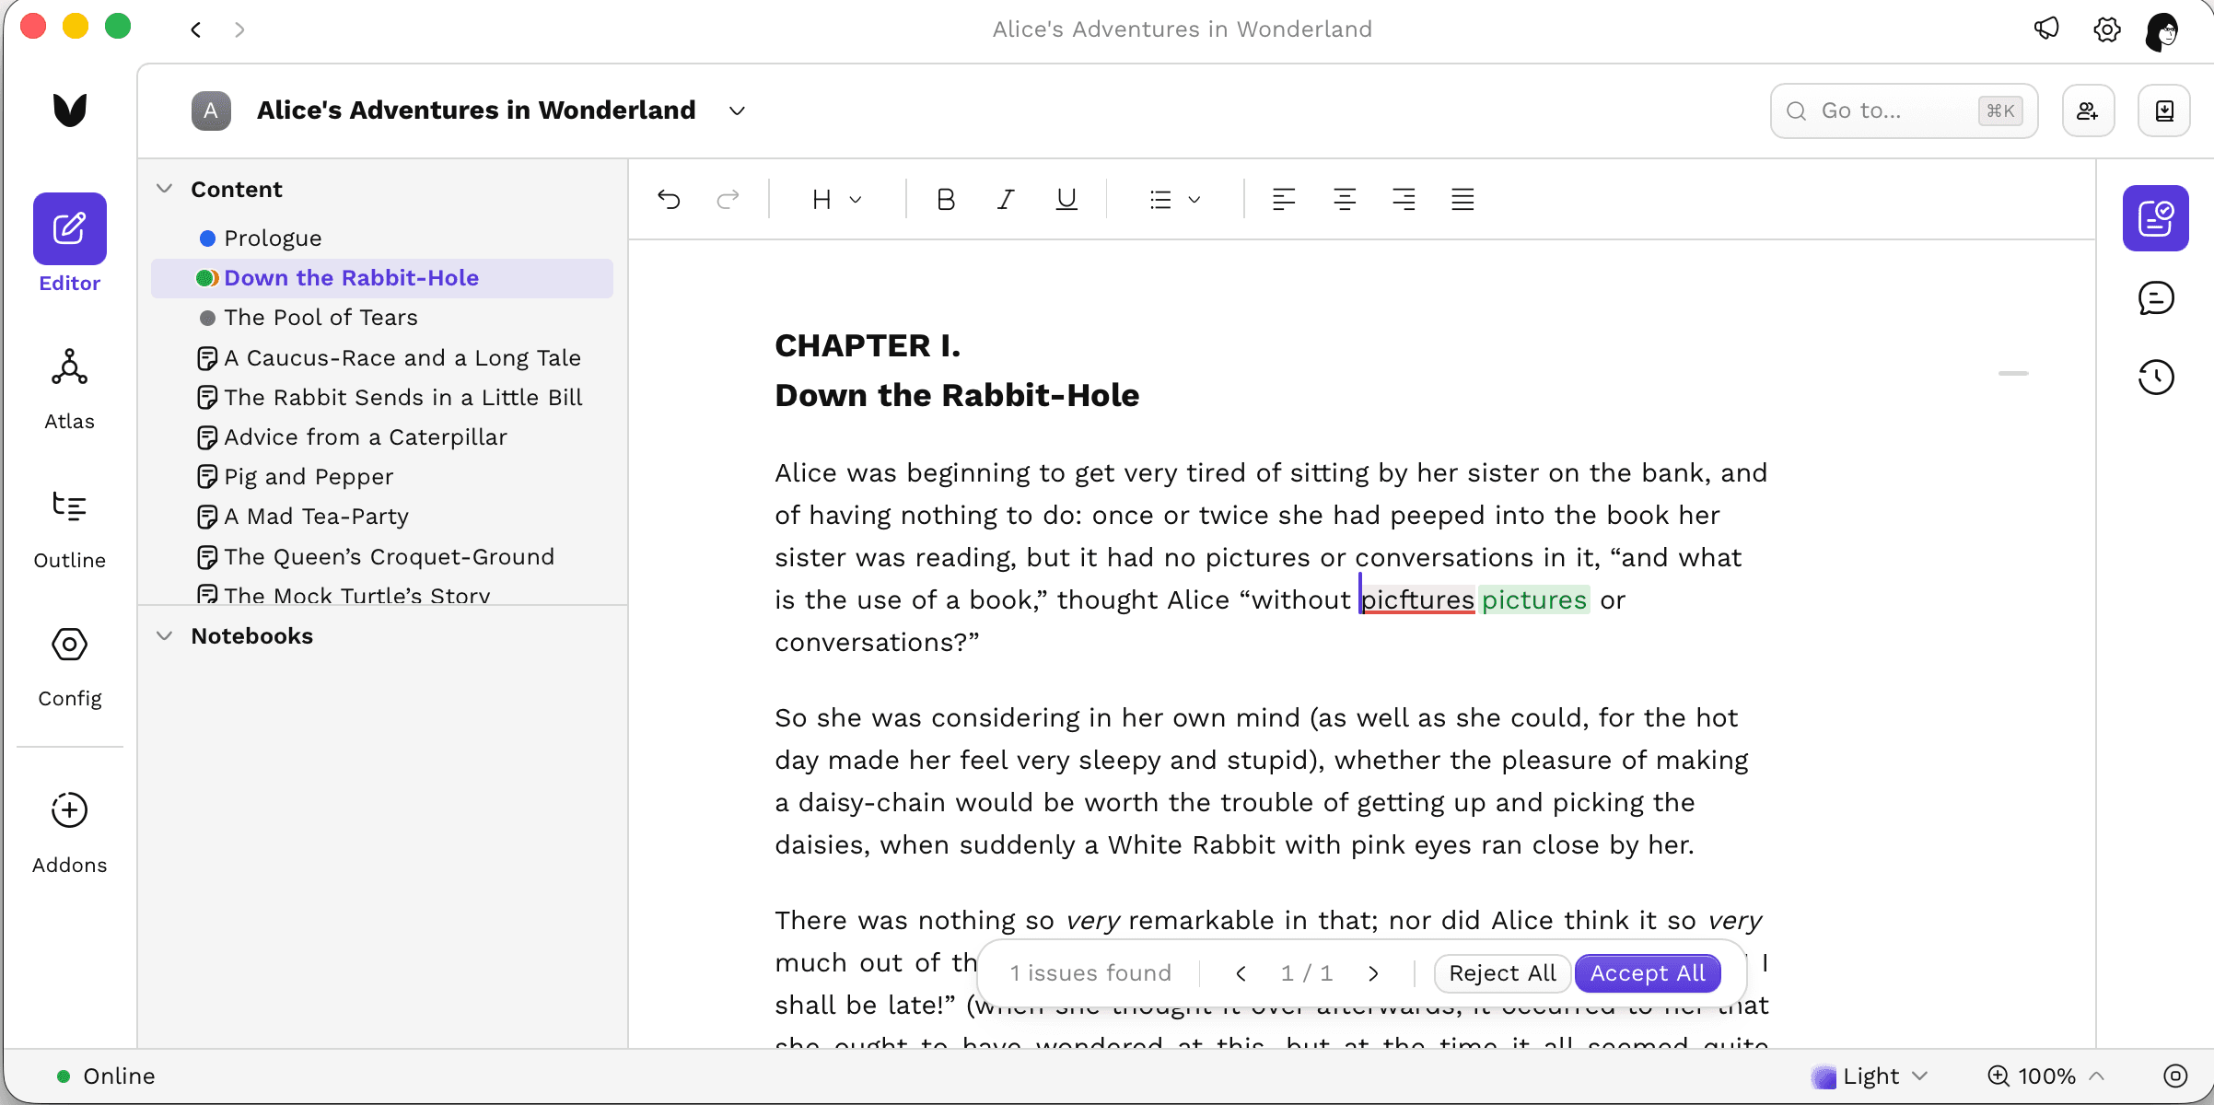Undo the last edit
Image resolution: width=2214 pixels, height=1105 pixels.
[669, 199]
